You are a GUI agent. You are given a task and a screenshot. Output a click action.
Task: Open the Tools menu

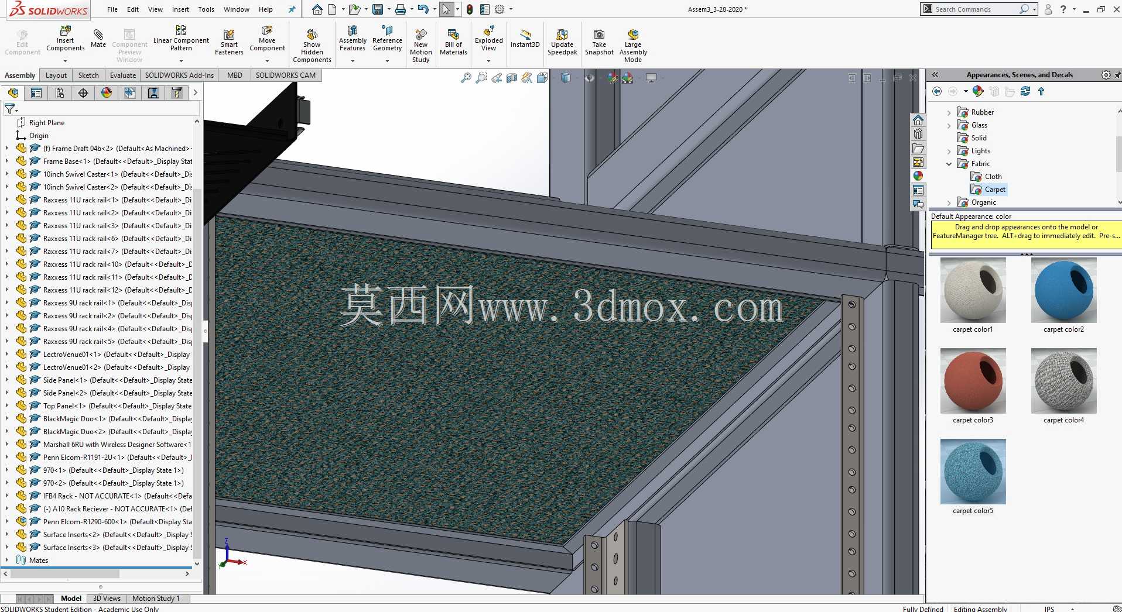(206, 9)
